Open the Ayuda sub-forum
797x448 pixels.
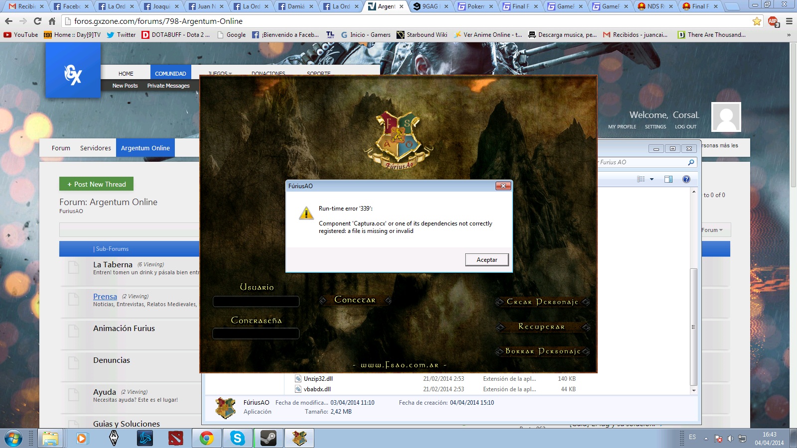105,392
